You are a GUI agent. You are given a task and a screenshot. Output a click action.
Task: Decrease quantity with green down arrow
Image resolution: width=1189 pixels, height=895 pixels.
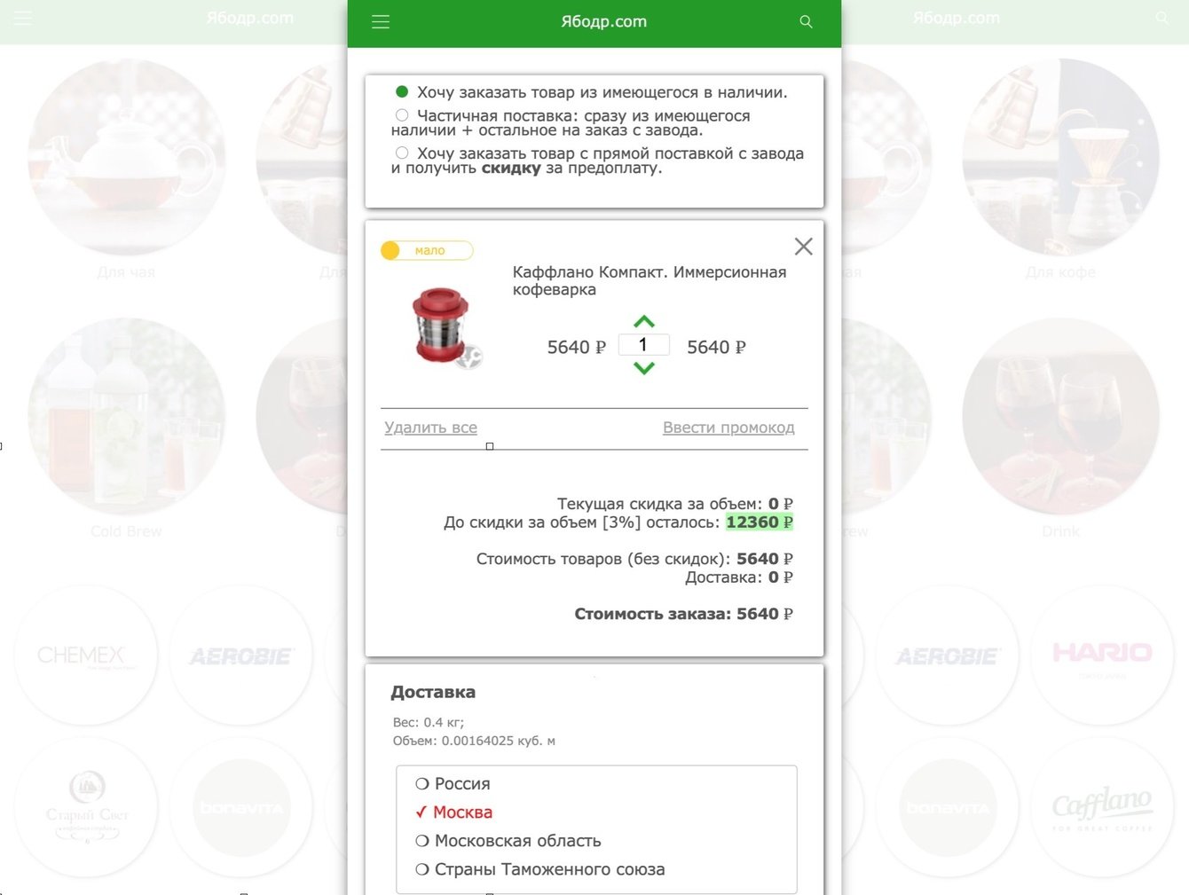pos(644,368)
